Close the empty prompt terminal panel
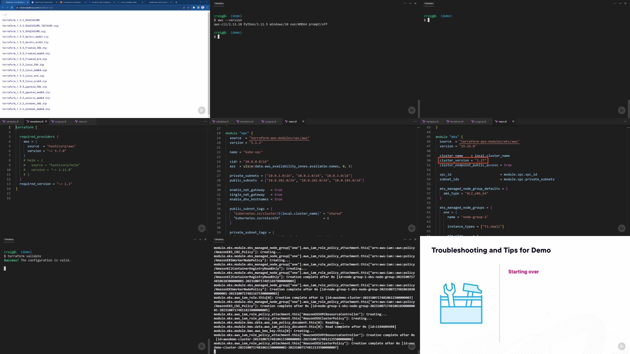 click(x=625, y=4)
